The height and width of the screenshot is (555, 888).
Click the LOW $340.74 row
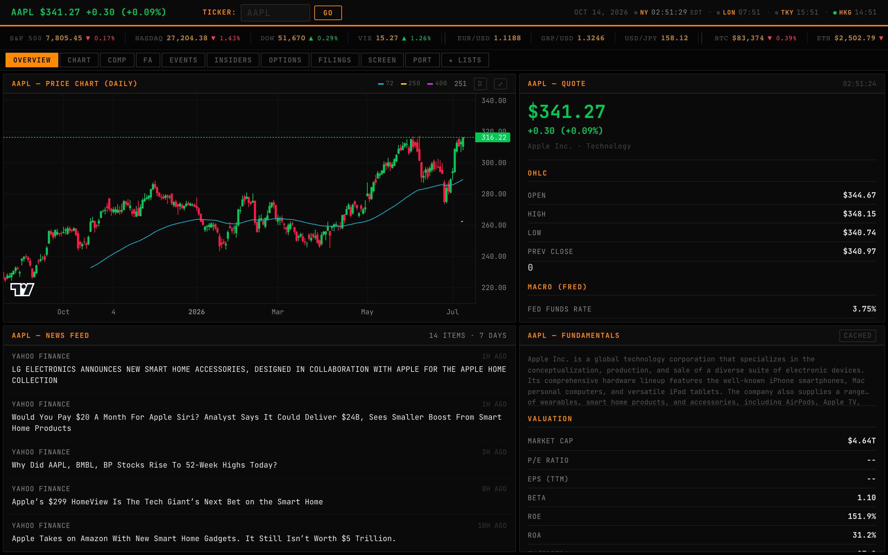point(702,233)
